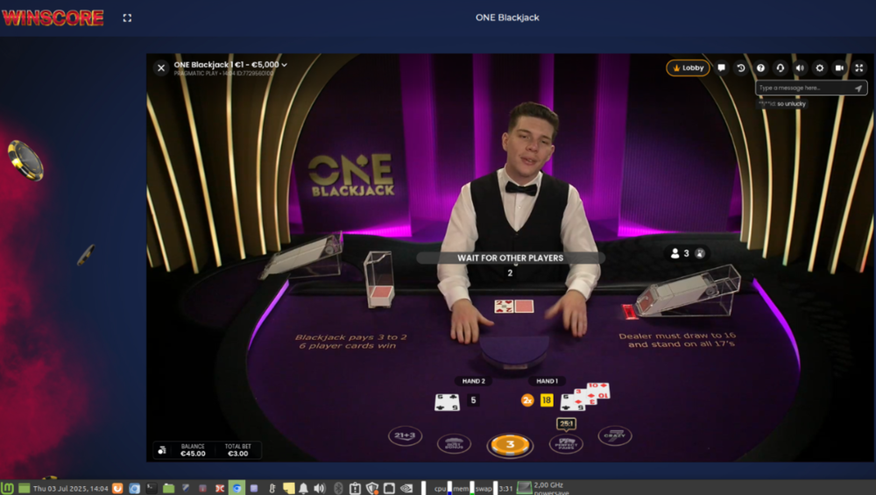Click the WINSCORE logo
Image resolution: width=876 pixels, height=495 pixels.
coord(53,18)
